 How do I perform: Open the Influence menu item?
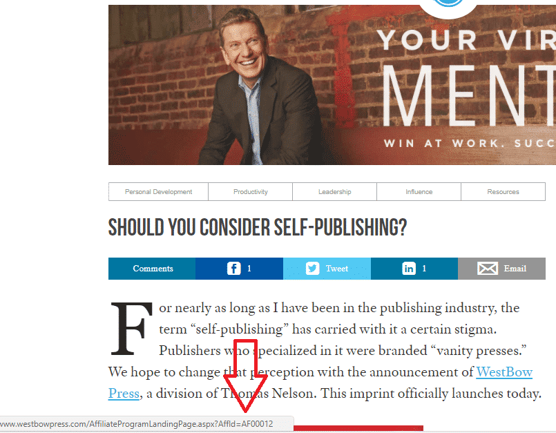[x=419, y=192]
